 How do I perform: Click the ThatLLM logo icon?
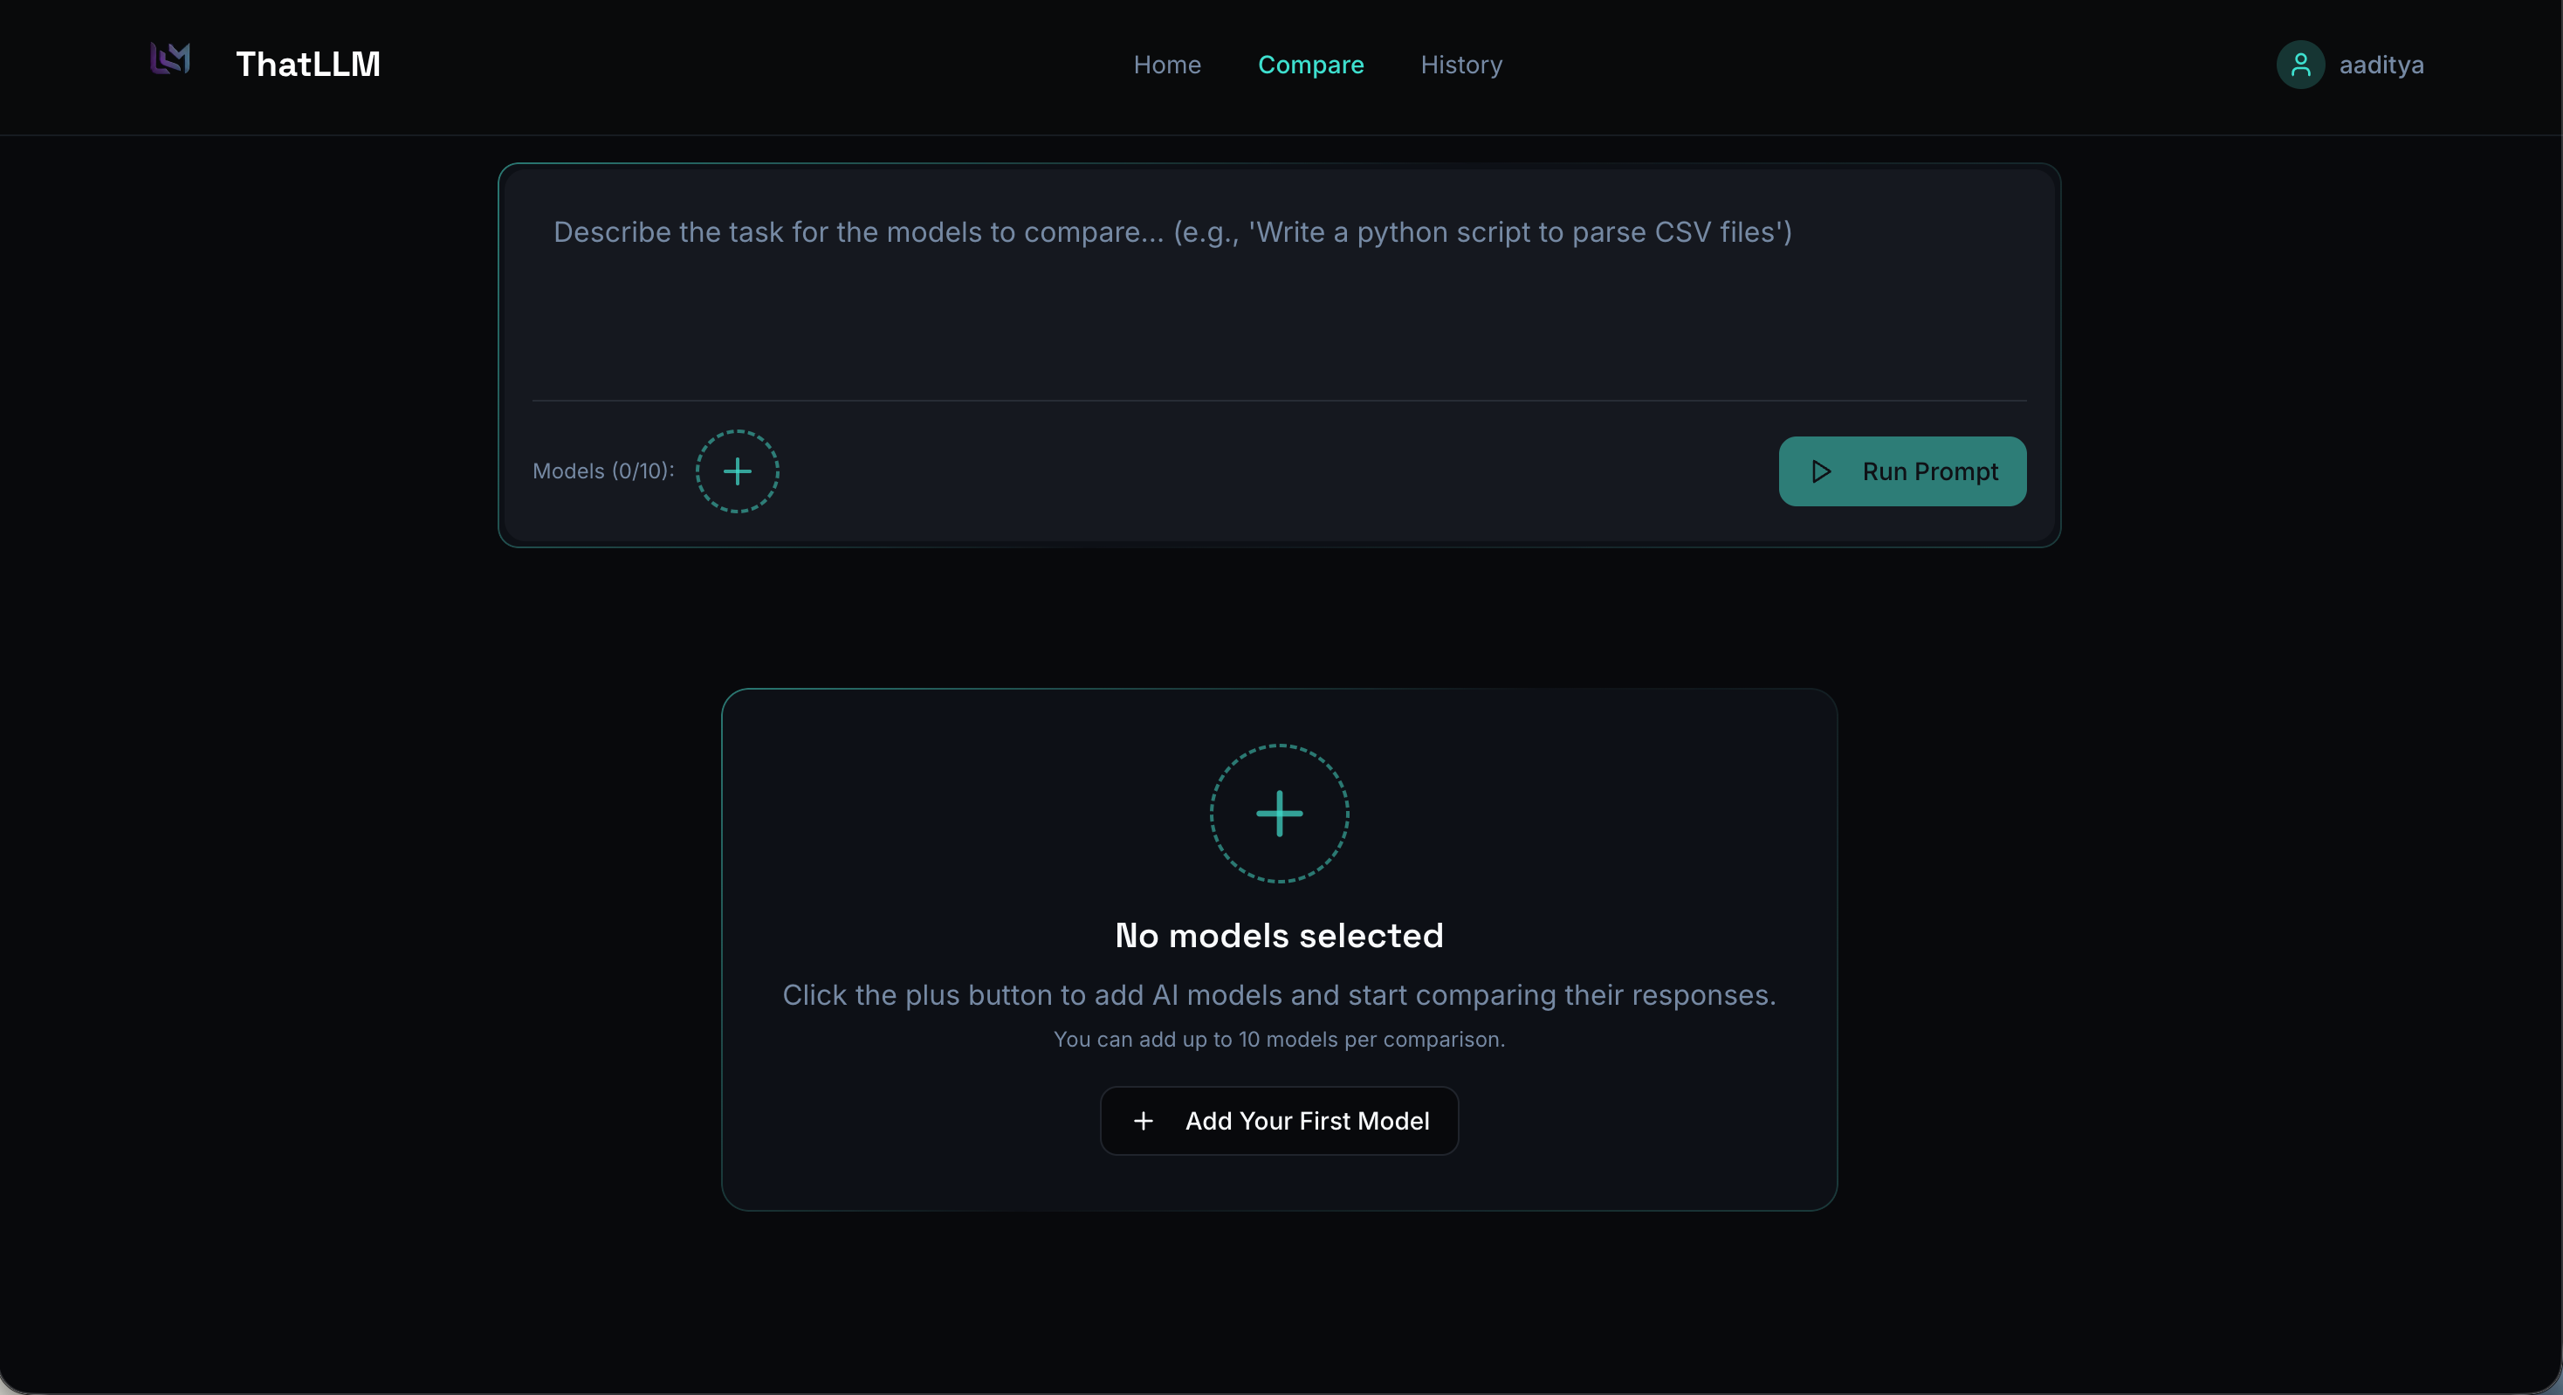click(x=170, y=59)
